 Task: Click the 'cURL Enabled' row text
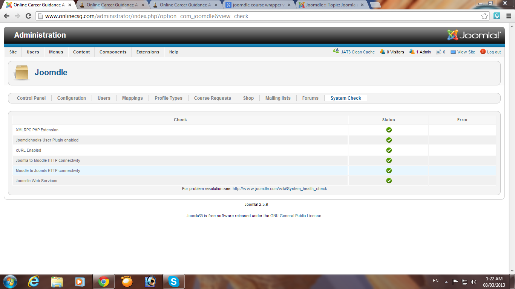pos(28,151)
